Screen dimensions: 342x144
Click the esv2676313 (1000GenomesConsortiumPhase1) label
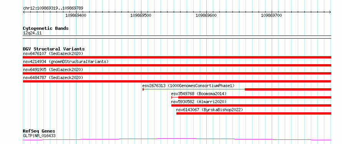tap(188, 86)
